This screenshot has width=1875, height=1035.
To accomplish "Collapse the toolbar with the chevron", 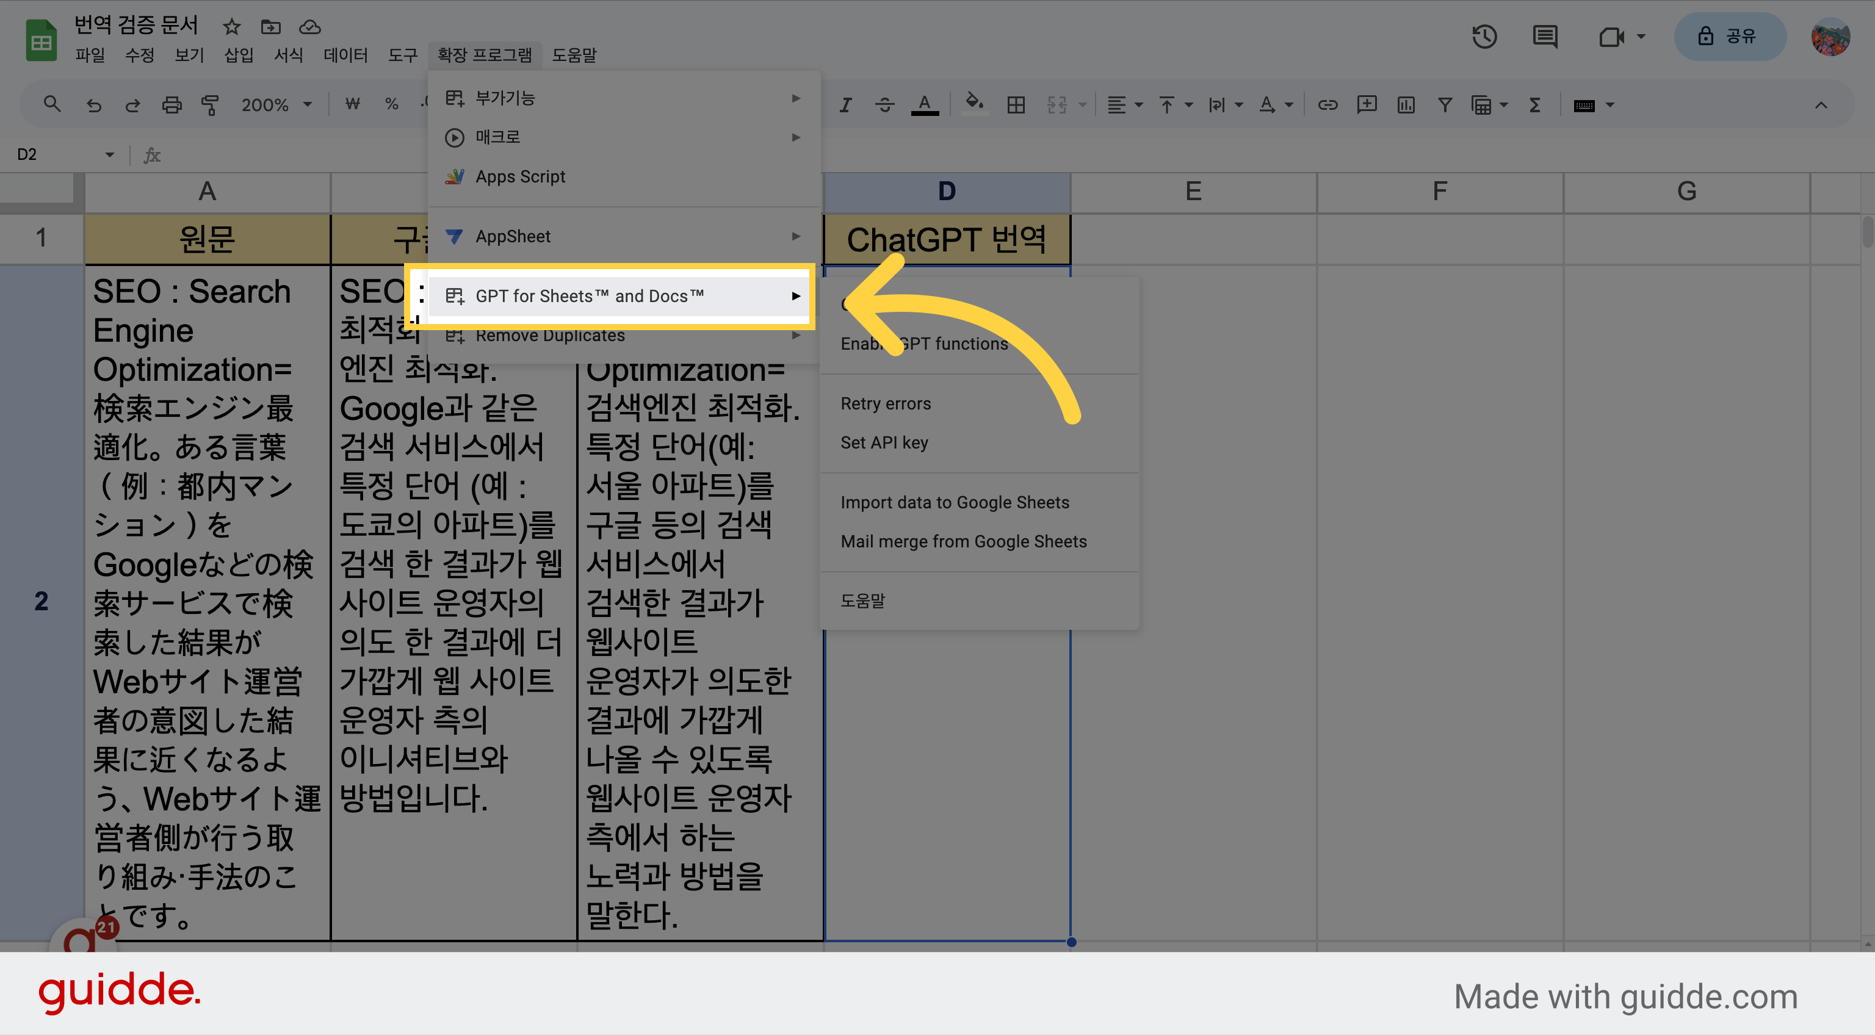I will tap(1821, 105).
